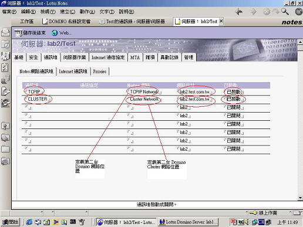Viewport: 303px width, 227px height.
Task: Select the 通訊埠 Ports tab
Action: 51,57
